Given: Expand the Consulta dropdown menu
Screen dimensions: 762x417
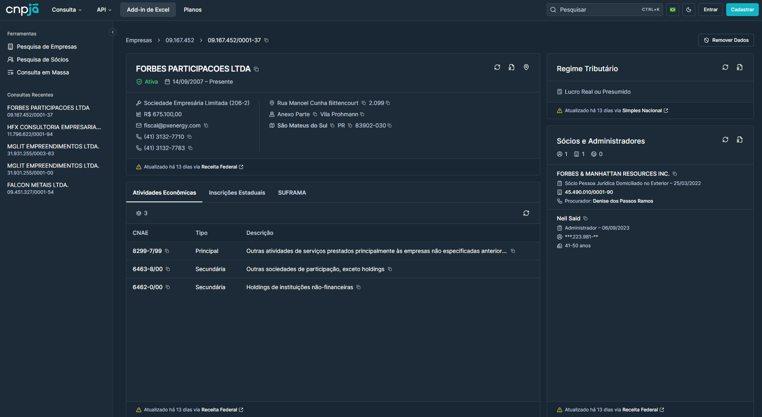Looking at the screenshot, I should pos(67,10).
